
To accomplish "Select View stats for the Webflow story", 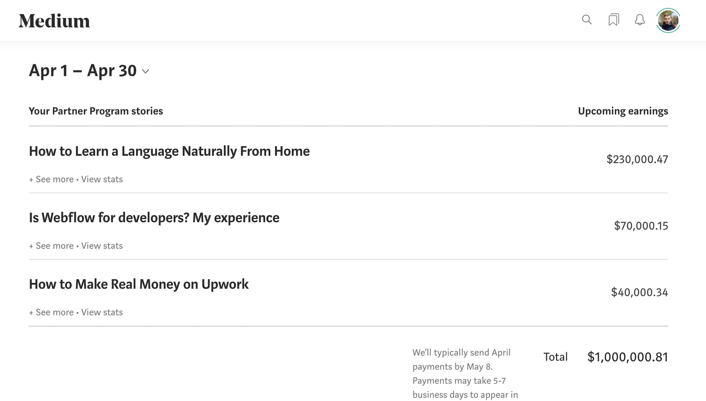I will (102, 245).
